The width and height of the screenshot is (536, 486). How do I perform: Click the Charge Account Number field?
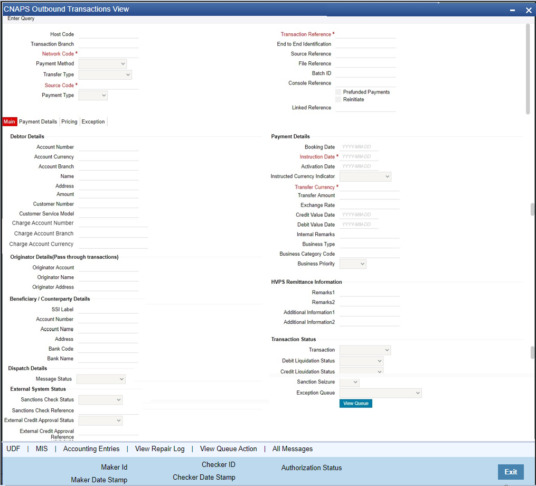(x=113, y=223)
